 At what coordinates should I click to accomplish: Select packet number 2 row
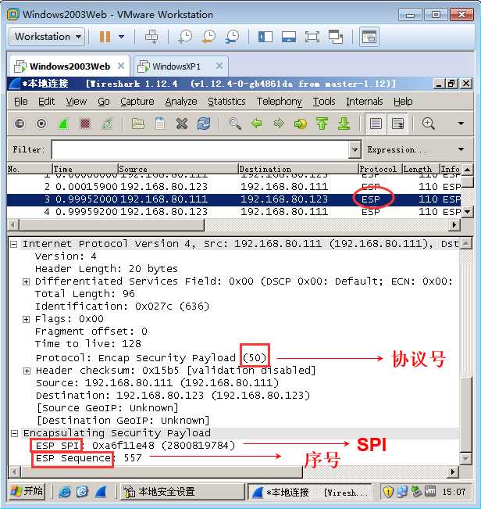[x=234, y=187]
